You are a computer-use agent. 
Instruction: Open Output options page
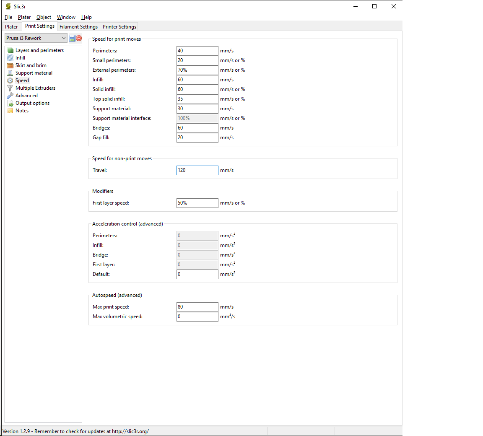[x=32, y=103]
